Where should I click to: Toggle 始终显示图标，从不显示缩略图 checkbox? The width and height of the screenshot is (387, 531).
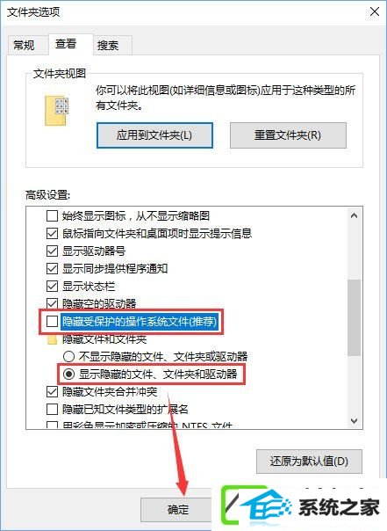(52, 215)
